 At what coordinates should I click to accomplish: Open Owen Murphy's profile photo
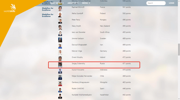[x=60, y=59]
